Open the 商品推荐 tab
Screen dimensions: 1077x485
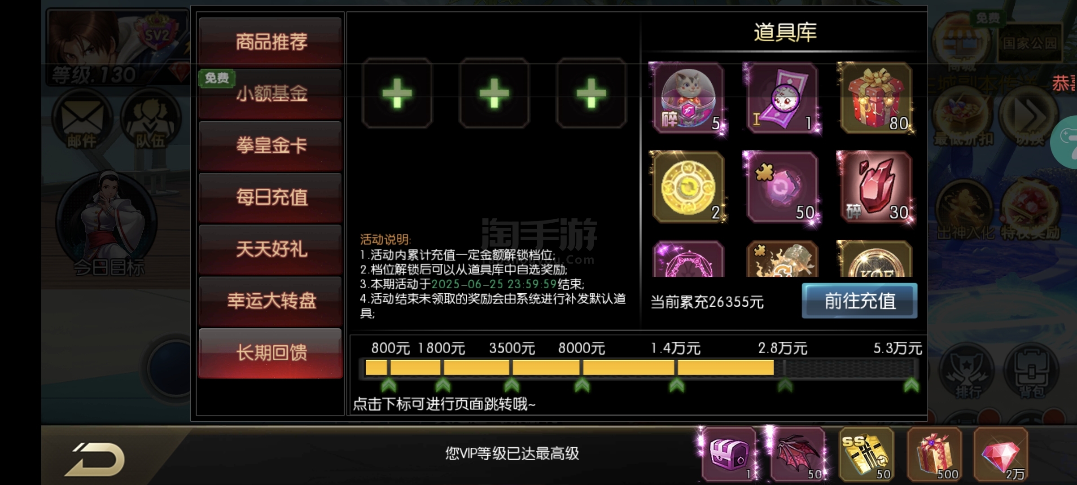coord(271,42)
